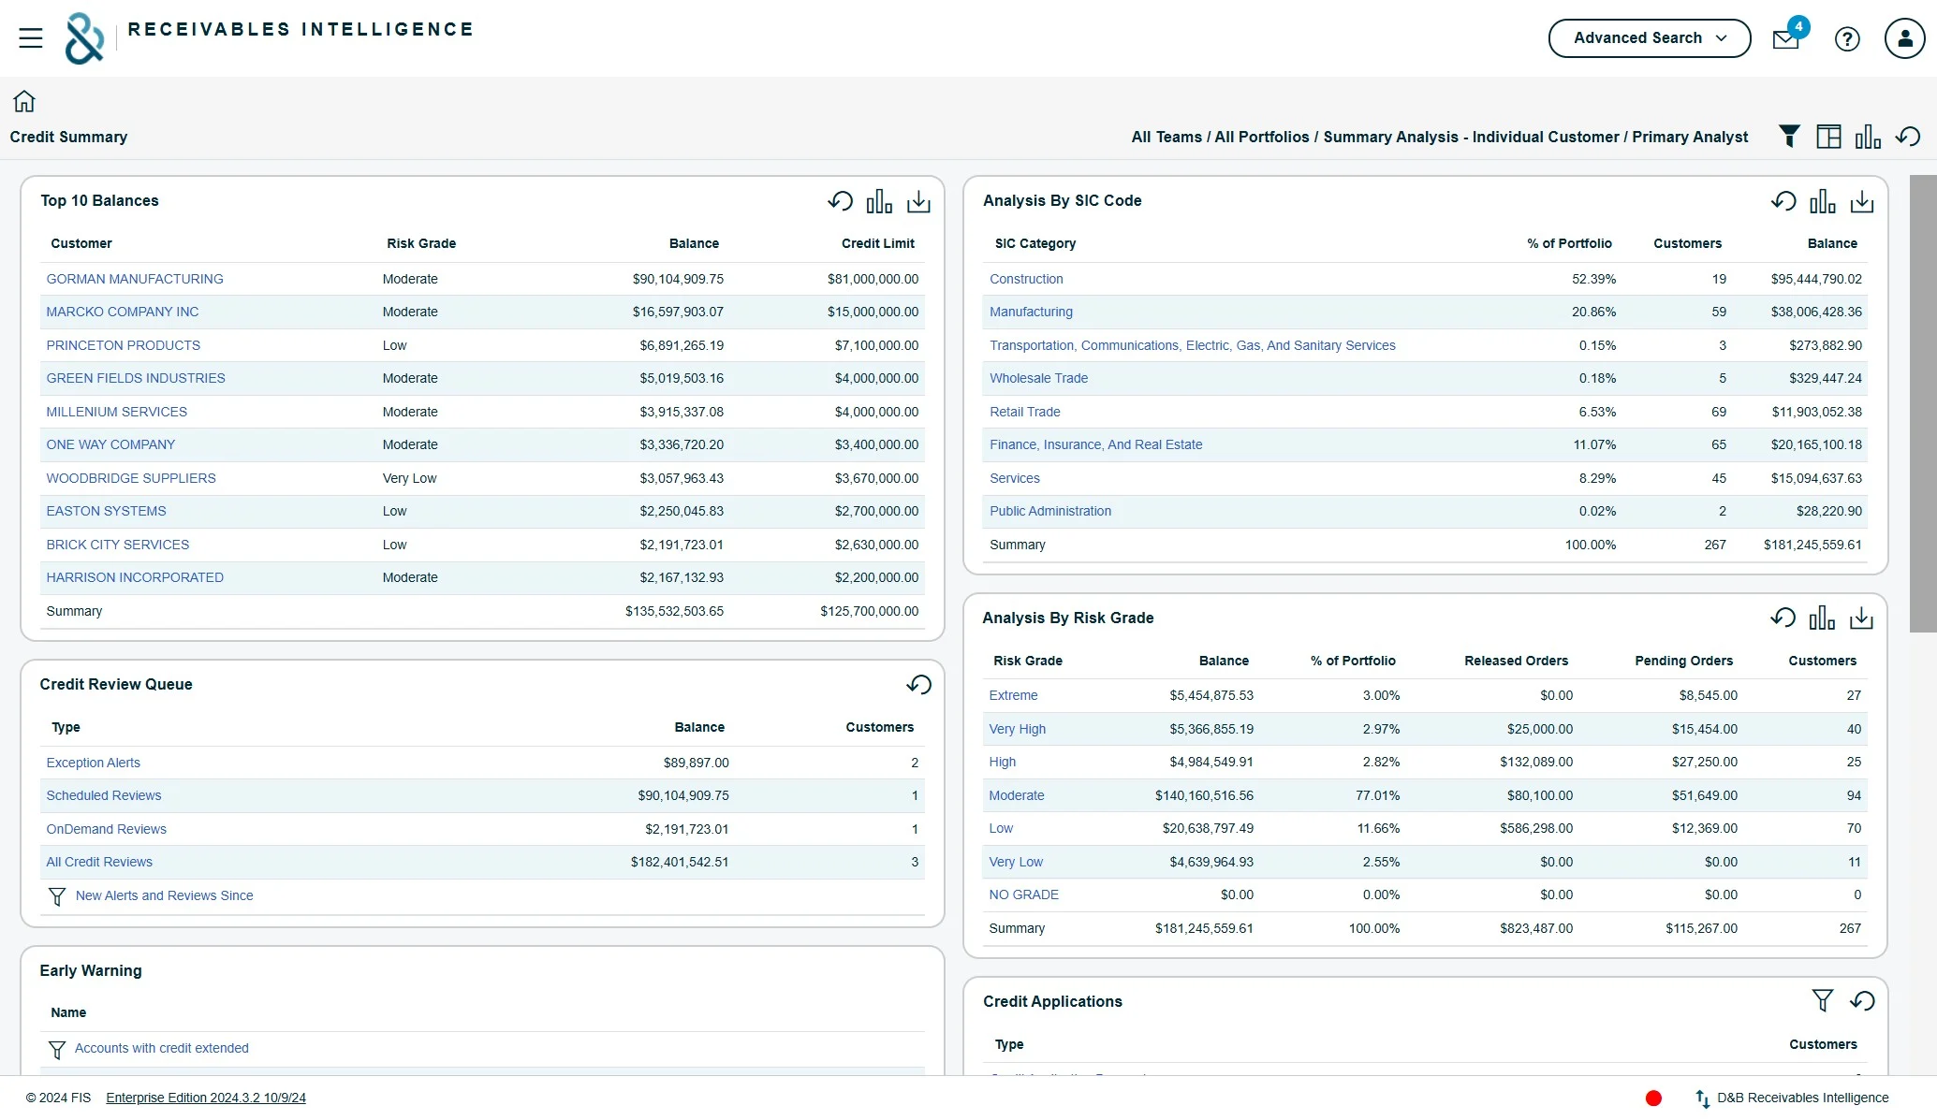
Task: Open HARRISON INCORPORATED customer link
Action: 135,577
